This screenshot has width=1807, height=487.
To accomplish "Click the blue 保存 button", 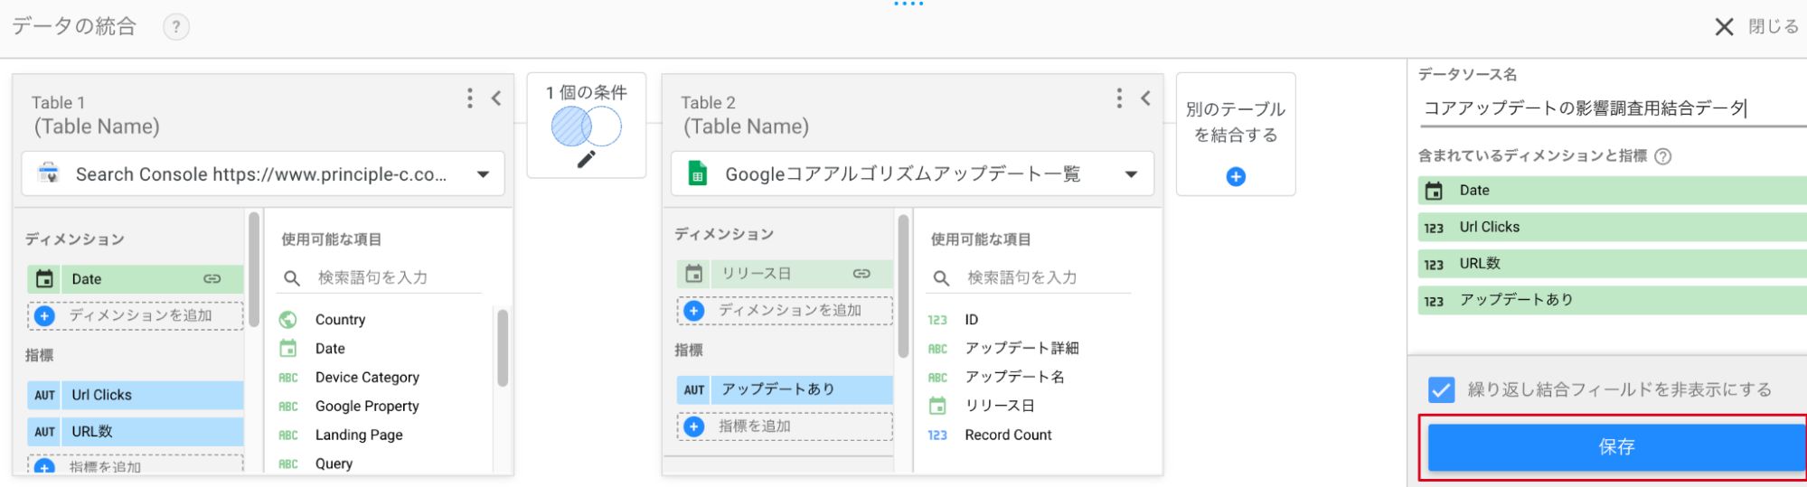I will 1615,447.
